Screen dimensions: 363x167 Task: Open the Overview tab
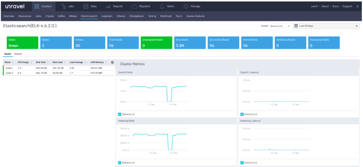coord(9,16)
